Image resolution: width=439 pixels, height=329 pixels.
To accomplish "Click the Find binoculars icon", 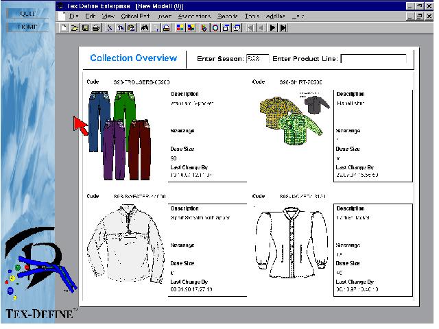I will [145, 28].
